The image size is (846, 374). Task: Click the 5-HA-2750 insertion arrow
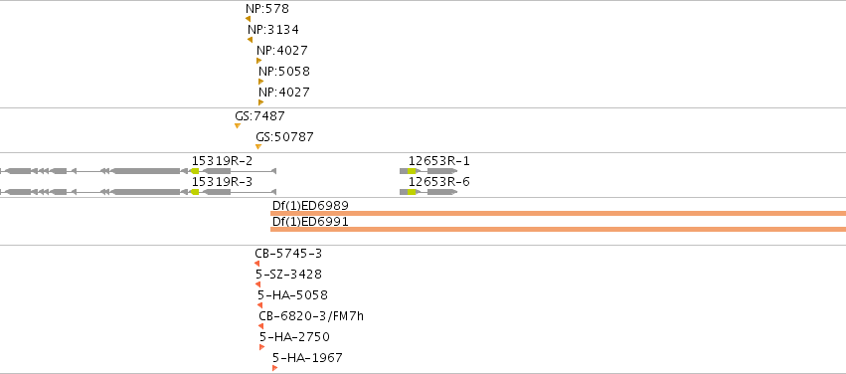click(x=262, y=347)
